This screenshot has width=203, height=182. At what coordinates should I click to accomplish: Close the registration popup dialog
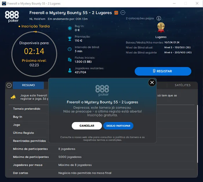tap(152, 82)
